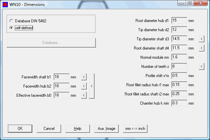Choose the self-defined radio option

pos(11,28)
